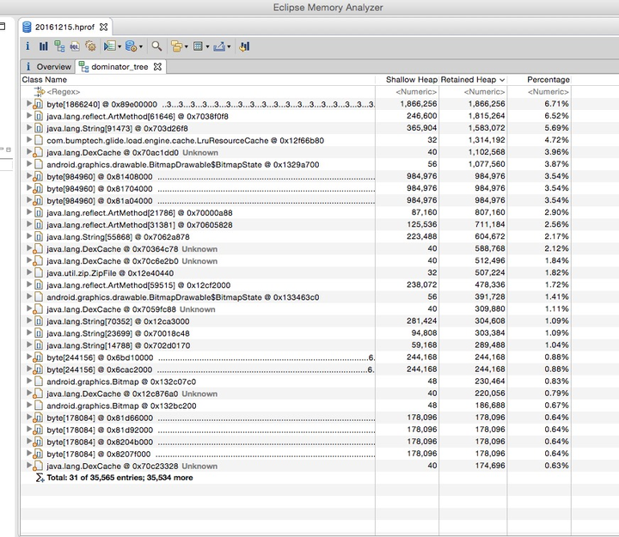Expand the String[55868] @ 0x7062a878 row
619x537 pixels.
(29, 236)
